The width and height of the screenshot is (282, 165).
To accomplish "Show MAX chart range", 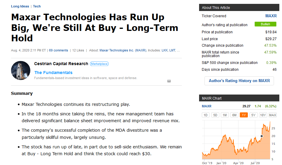I will click(272, 115).
